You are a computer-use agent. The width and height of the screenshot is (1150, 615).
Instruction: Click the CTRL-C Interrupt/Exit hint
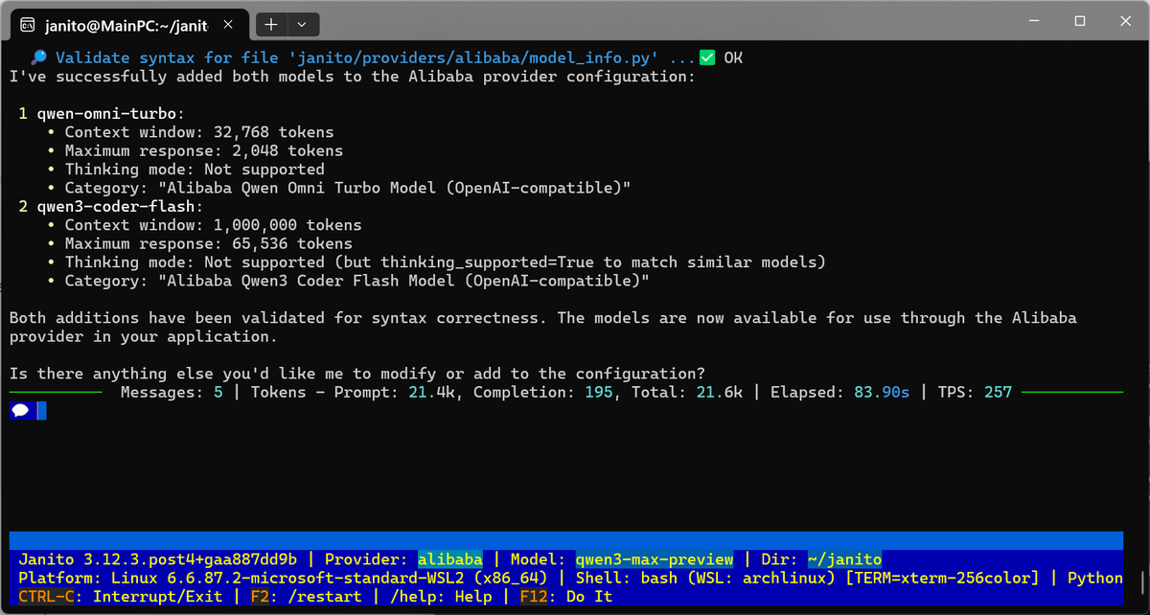(x=121, y=596)
